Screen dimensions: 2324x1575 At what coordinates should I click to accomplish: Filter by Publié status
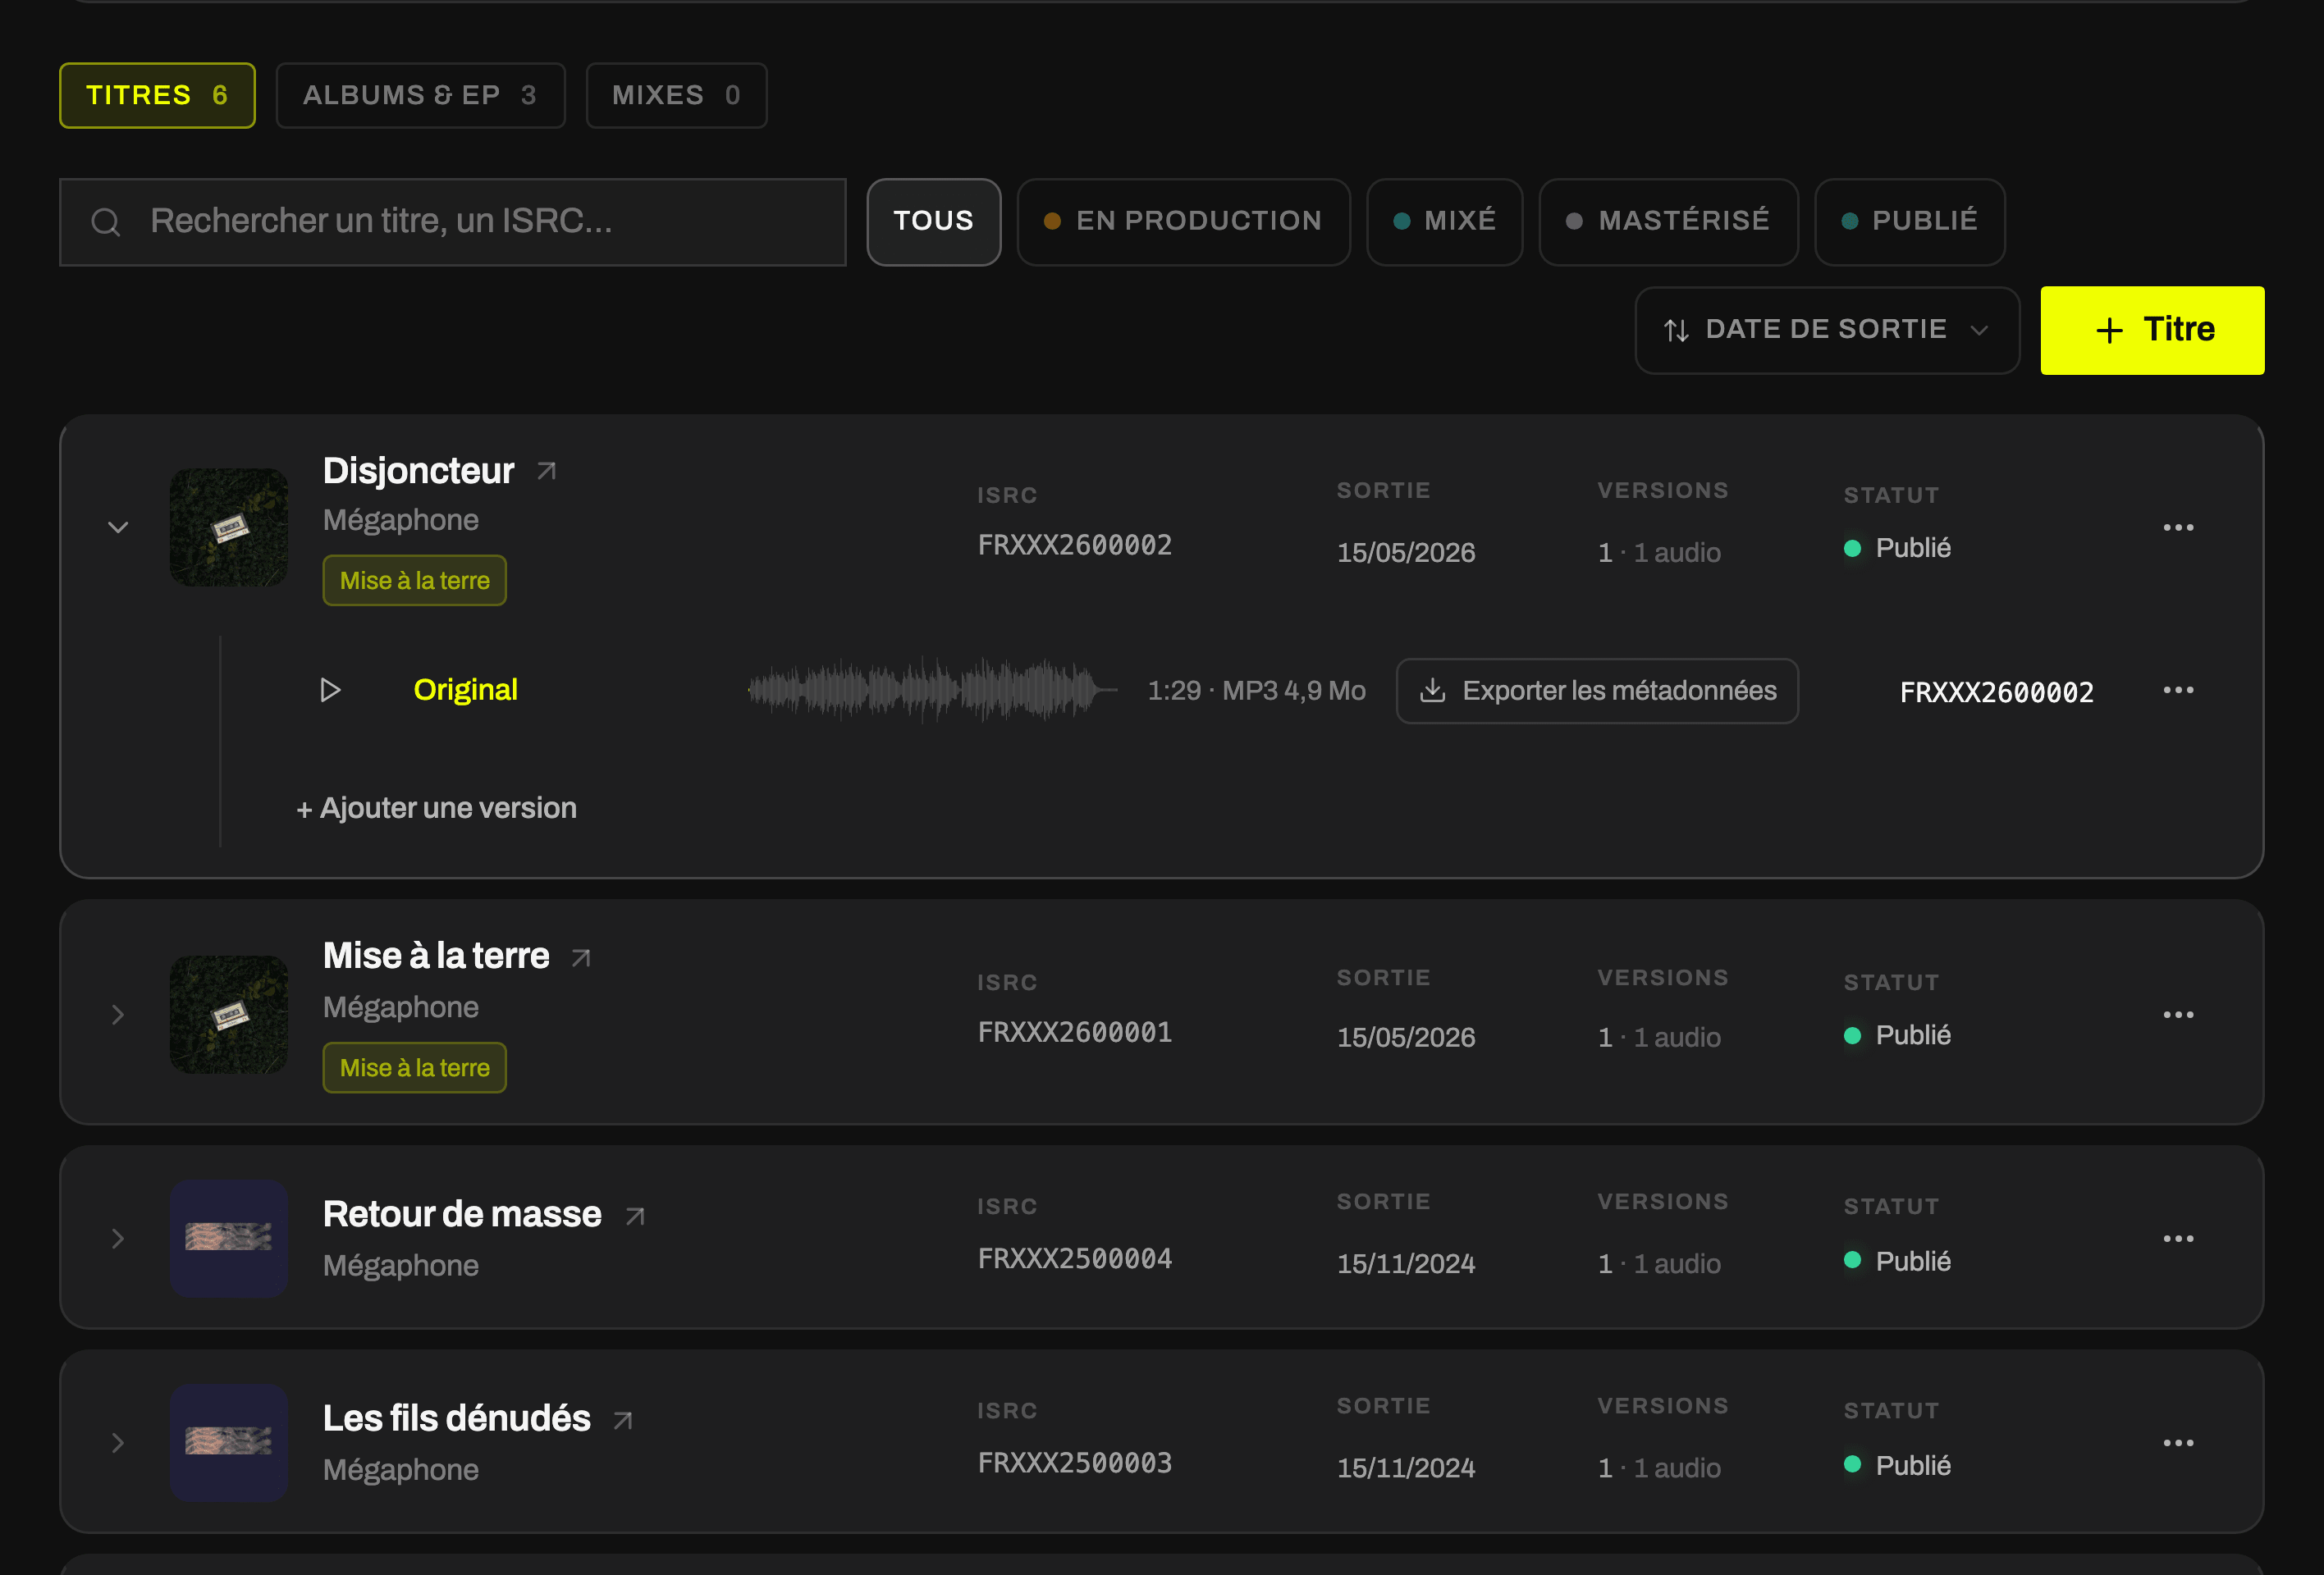1909,221
